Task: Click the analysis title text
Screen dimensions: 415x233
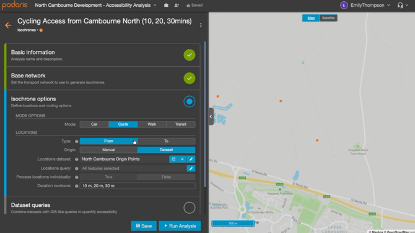Action: point(105,21)
